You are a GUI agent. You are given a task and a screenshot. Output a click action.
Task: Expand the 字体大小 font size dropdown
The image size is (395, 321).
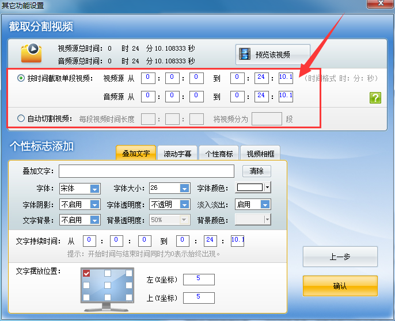(184, 188)
